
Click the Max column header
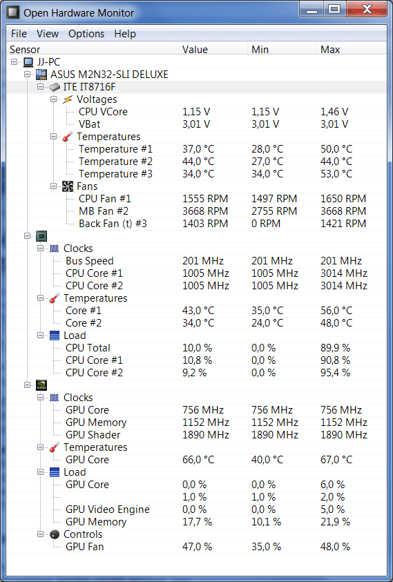351,50
